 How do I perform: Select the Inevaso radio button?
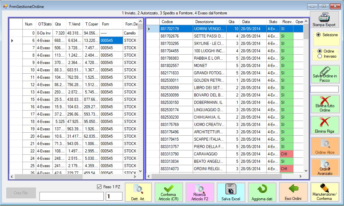click(320, 57)
